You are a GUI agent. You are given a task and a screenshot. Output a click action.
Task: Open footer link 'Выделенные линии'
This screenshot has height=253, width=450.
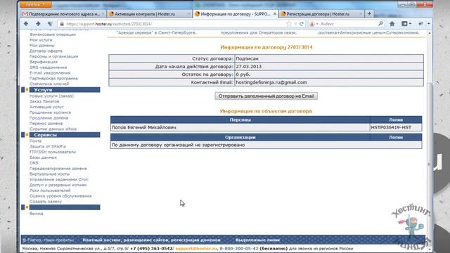click(257, 240)
